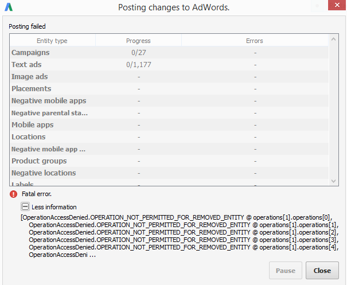
Task: Click the disabled Pause button
Action: point(286,271)
